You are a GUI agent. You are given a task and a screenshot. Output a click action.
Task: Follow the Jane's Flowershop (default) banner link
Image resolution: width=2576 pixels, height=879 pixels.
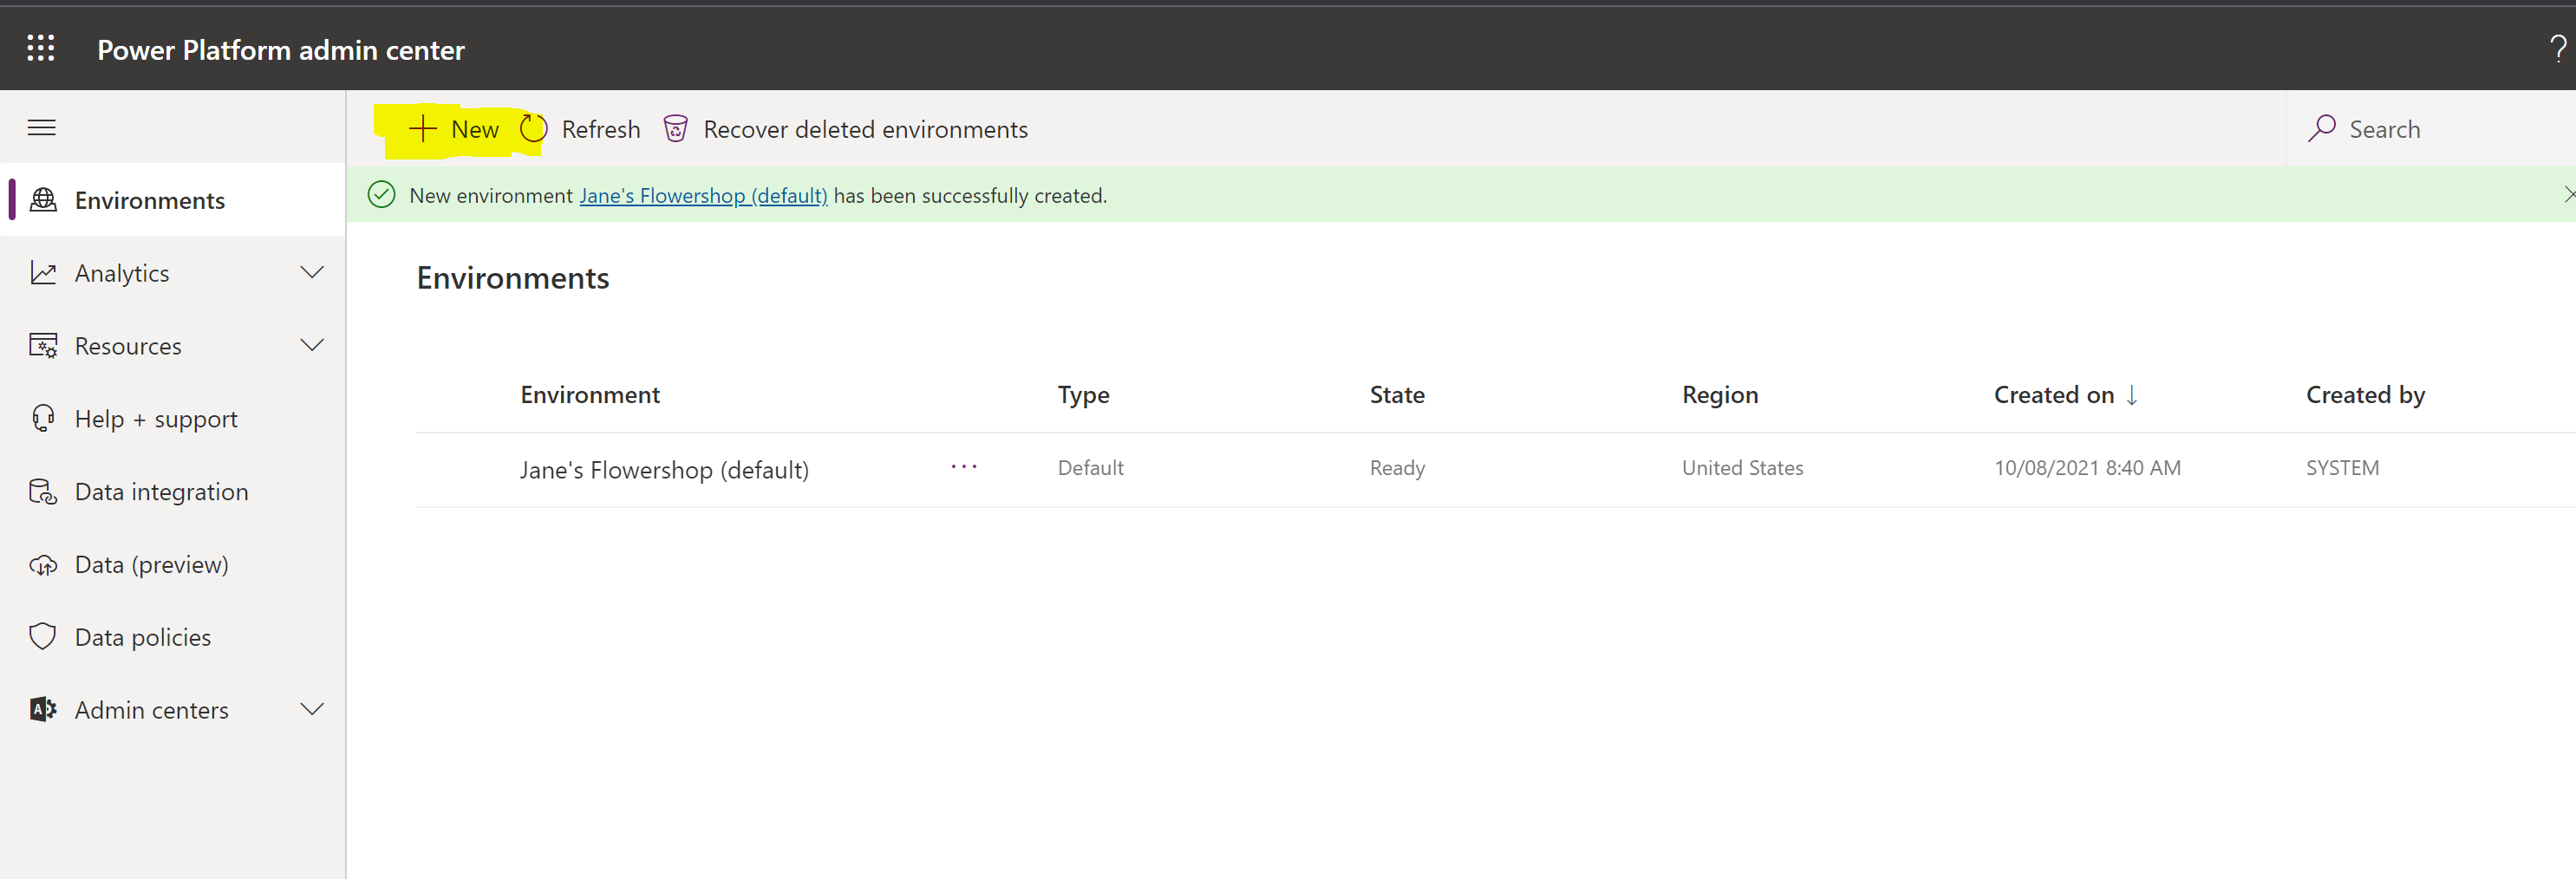(703, 196)
